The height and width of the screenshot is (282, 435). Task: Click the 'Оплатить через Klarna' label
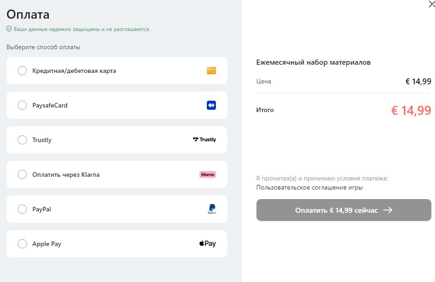coord(66,174)
